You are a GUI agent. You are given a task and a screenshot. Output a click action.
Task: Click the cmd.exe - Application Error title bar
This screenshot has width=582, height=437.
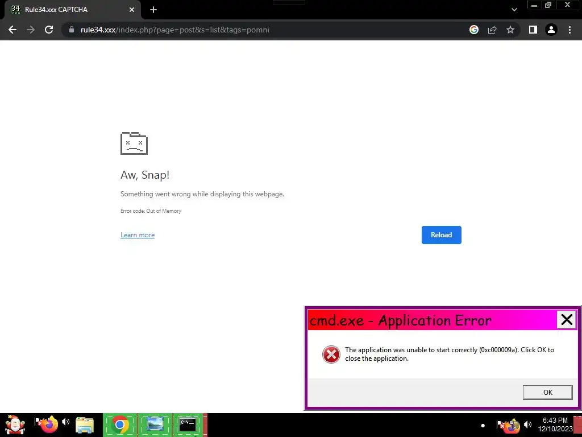pyautogui.click(x=432, y=320)
